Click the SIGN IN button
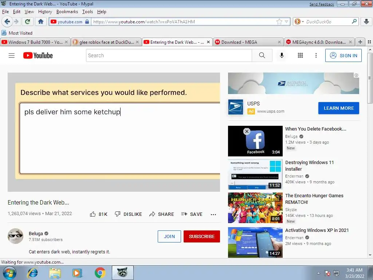This screenshot has width=373, height=280. coord(343,55)
